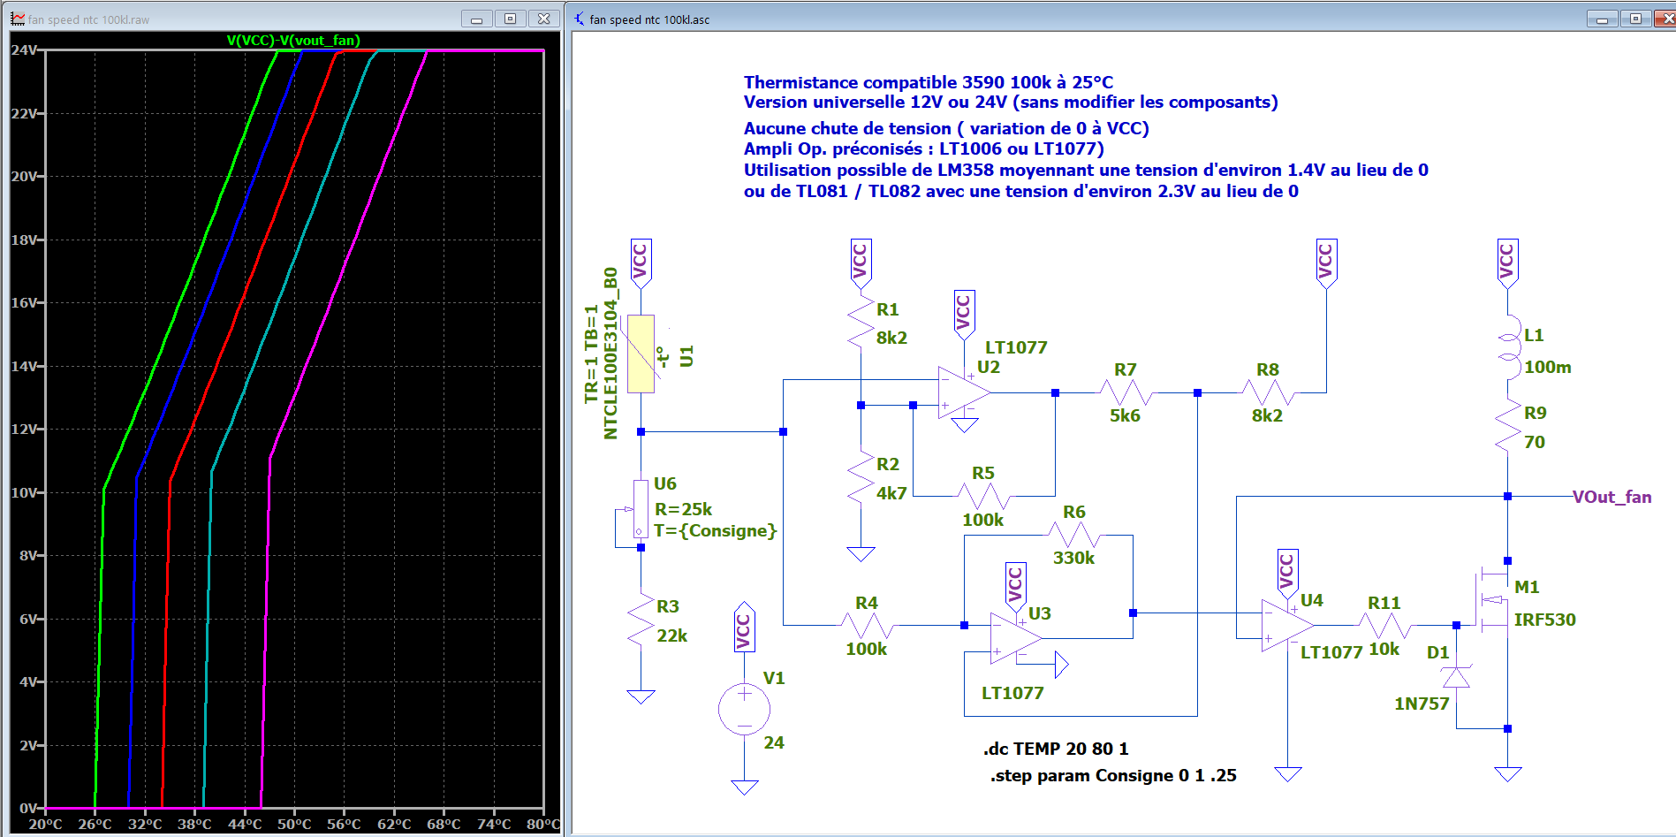Screen dimensions: 1676x837
Task: Click the V(VCC)-V(vout_fan) trace label
Action: pyautogui.click(x=293, y=41)
